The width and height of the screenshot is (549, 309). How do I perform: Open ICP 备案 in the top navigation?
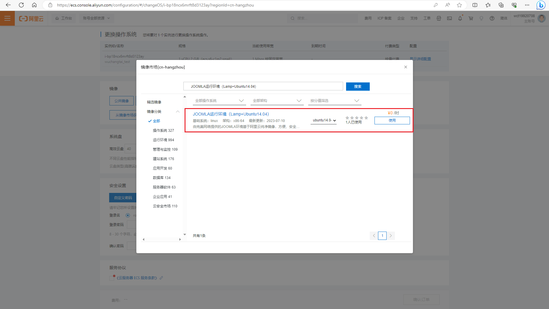pos(384,18)
